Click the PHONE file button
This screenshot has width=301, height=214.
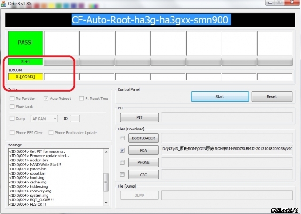point(143,162)
